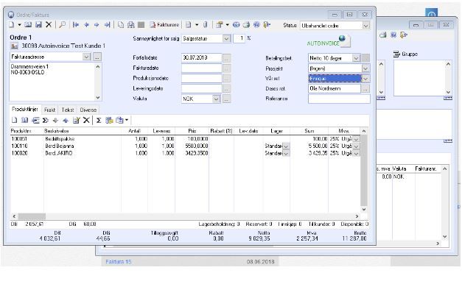Click the plain sigma sum icon

99,120
